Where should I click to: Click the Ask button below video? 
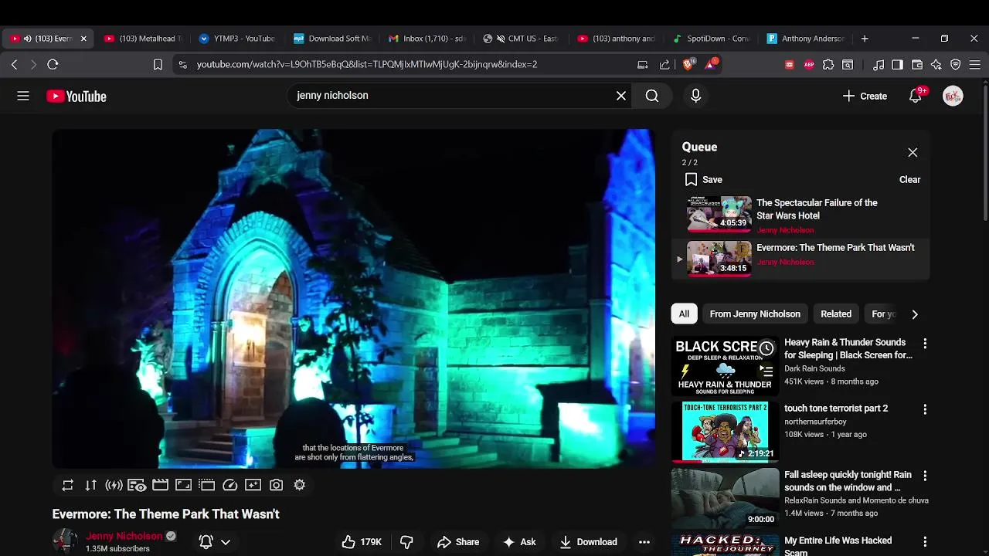pyautogui.click(x=519, y=542)
